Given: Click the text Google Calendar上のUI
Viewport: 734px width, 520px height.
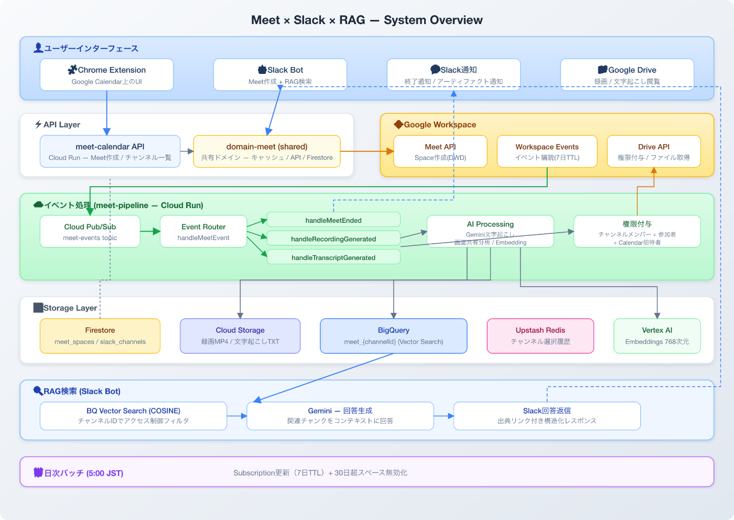Looking at the screenshot, I should (x=107, y=82).
